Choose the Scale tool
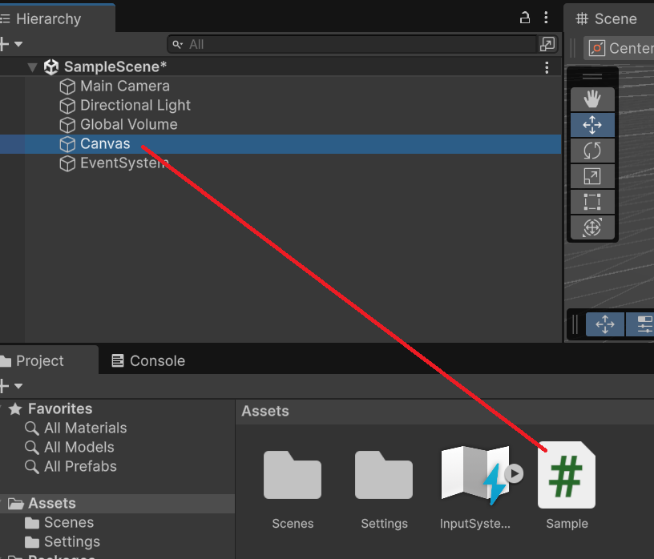The height and width of the screenshot is (559, 654). tap(592, 176)
